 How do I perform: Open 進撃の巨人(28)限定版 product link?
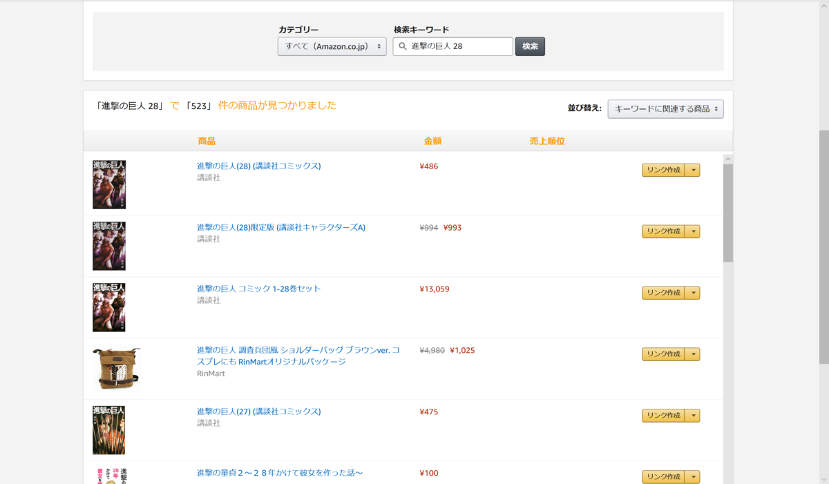[x=281, y=227]
